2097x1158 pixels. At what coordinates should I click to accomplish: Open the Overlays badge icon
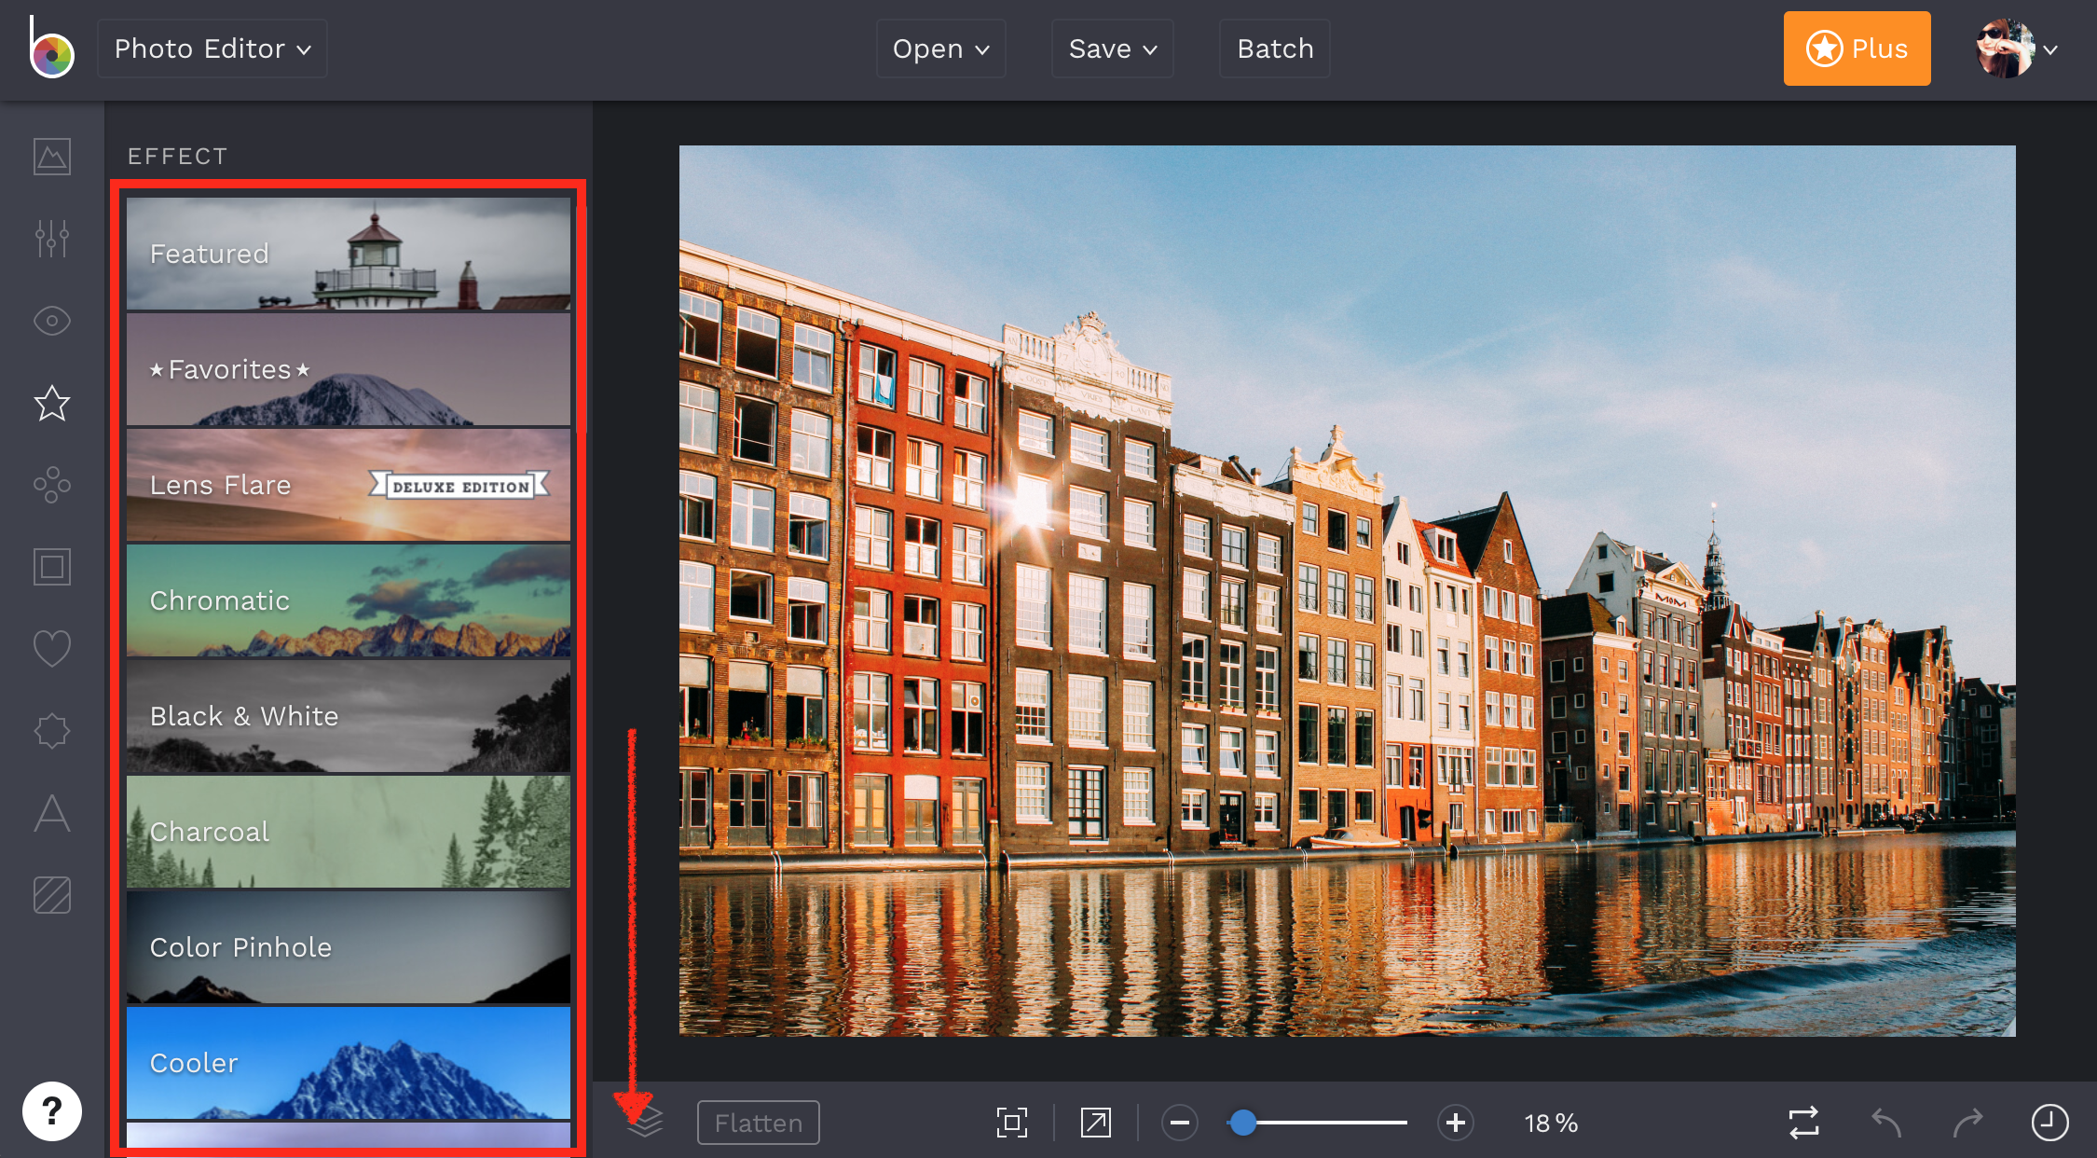click(52, 731)
